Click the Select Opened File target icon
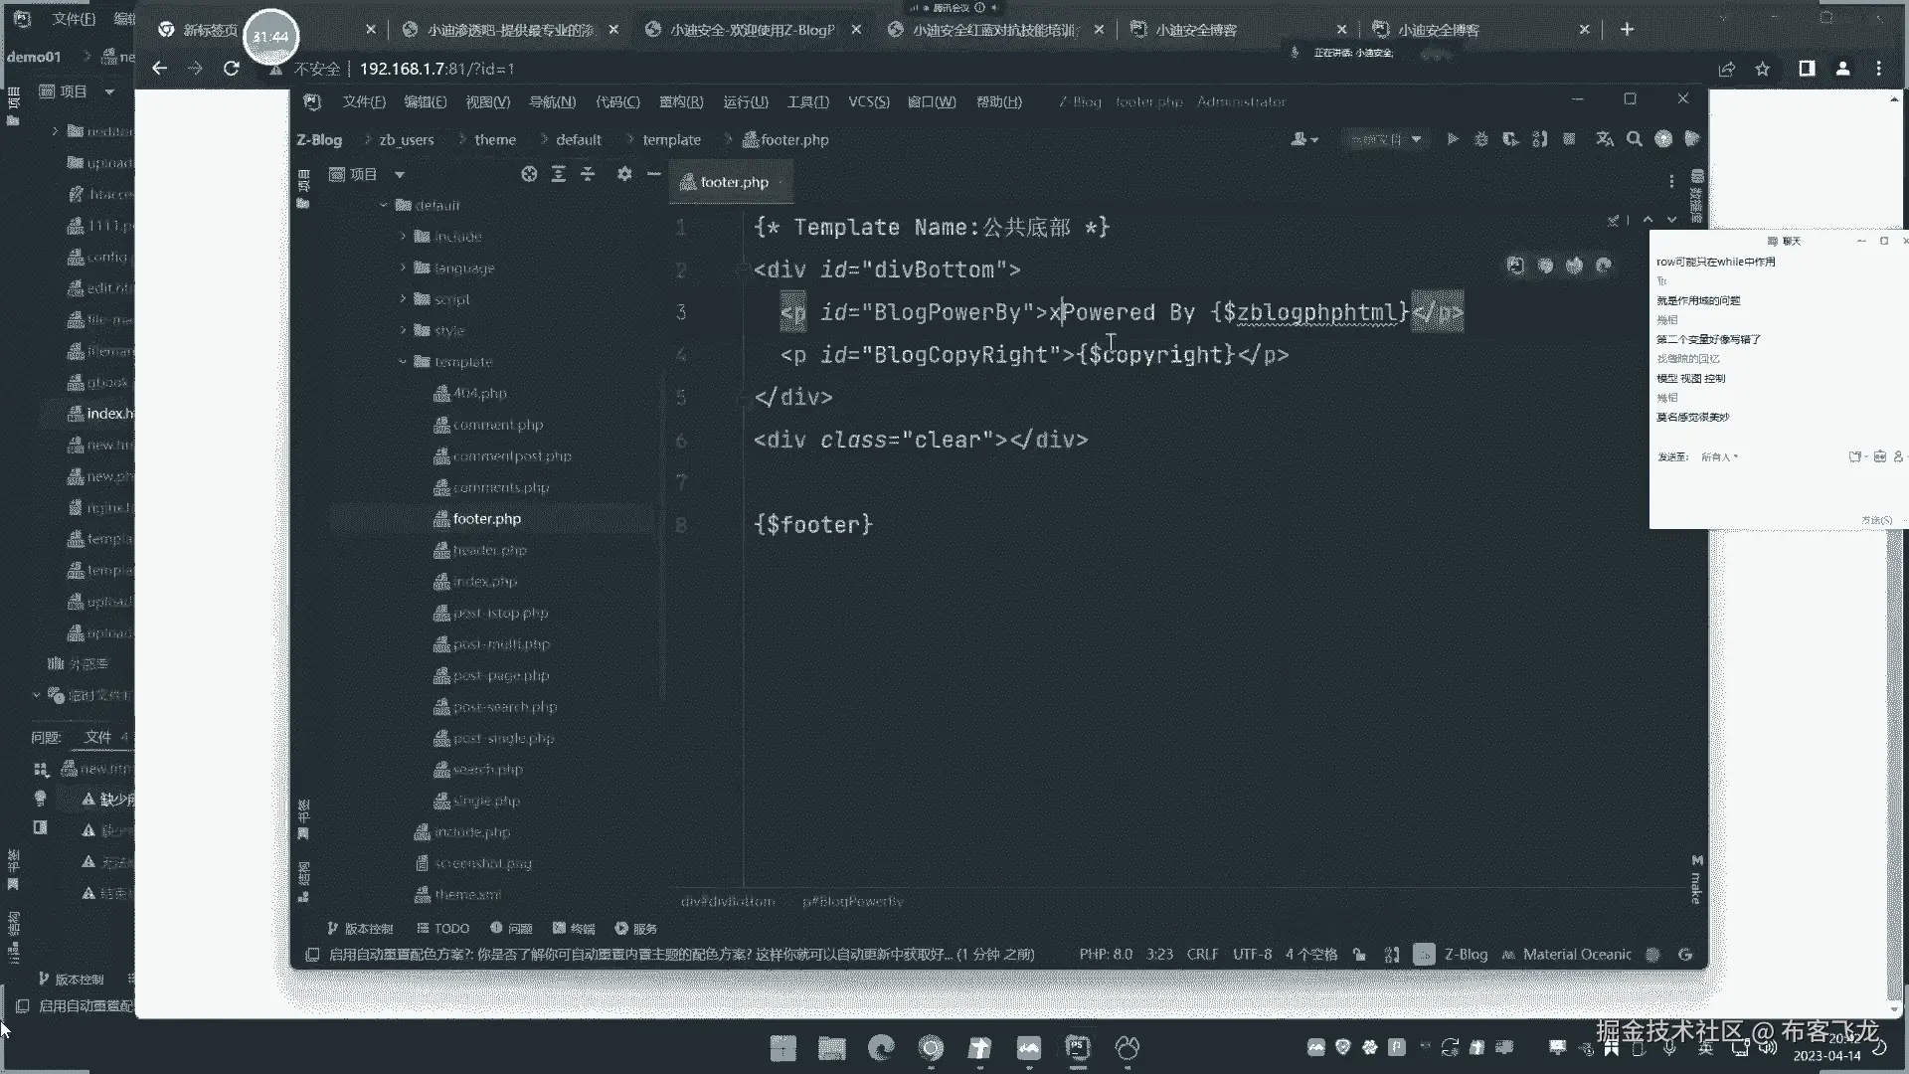 [x=529, y=174]
